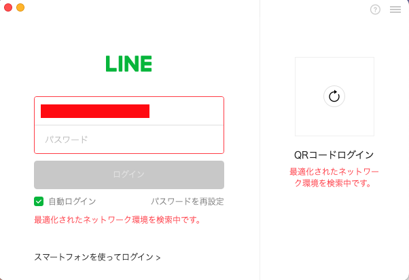Viewport: 409px width, 280px height.
Task: Toggle auto-login via the 自動ログイン label
Action: coord(72,201)
